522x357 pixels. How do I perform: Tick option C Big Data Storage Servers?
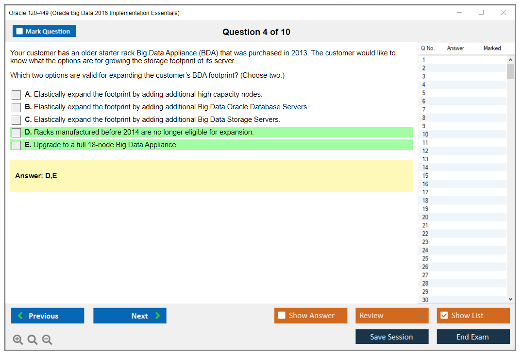coord(17,120)
